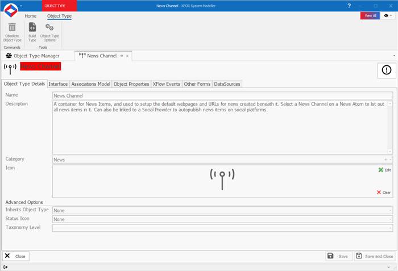
Task: Open the Home ribbon tab
Action: (31, 16)
